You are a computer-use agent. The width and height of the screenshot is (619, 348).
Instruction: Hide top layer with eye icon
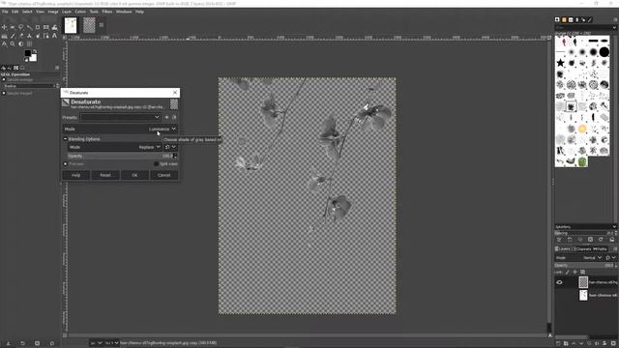point(559,282)
